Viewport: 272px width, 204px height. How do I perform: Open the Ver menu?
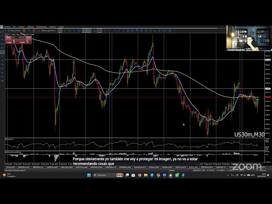pos(14,27)
